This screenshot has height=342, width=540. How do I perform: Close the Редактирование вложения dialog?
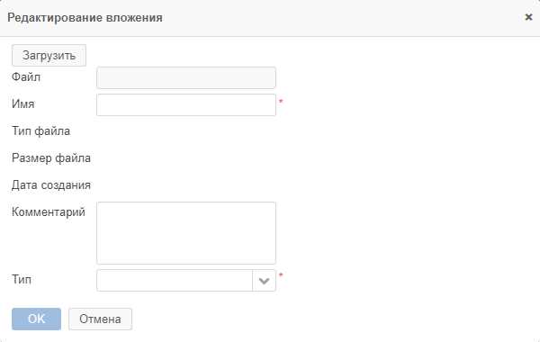coord(528,17)
